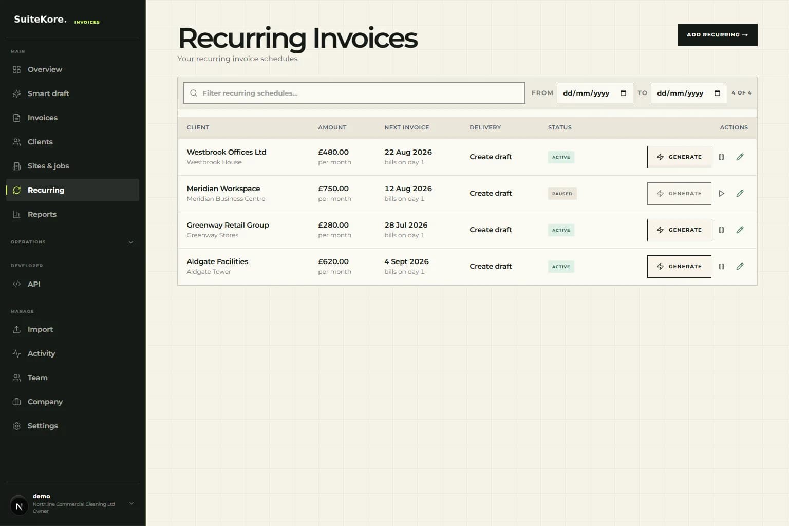The width and height of the screenshot is (789, 526).
Task: Click the Paused status badge
Action: [x=562, y=194]
